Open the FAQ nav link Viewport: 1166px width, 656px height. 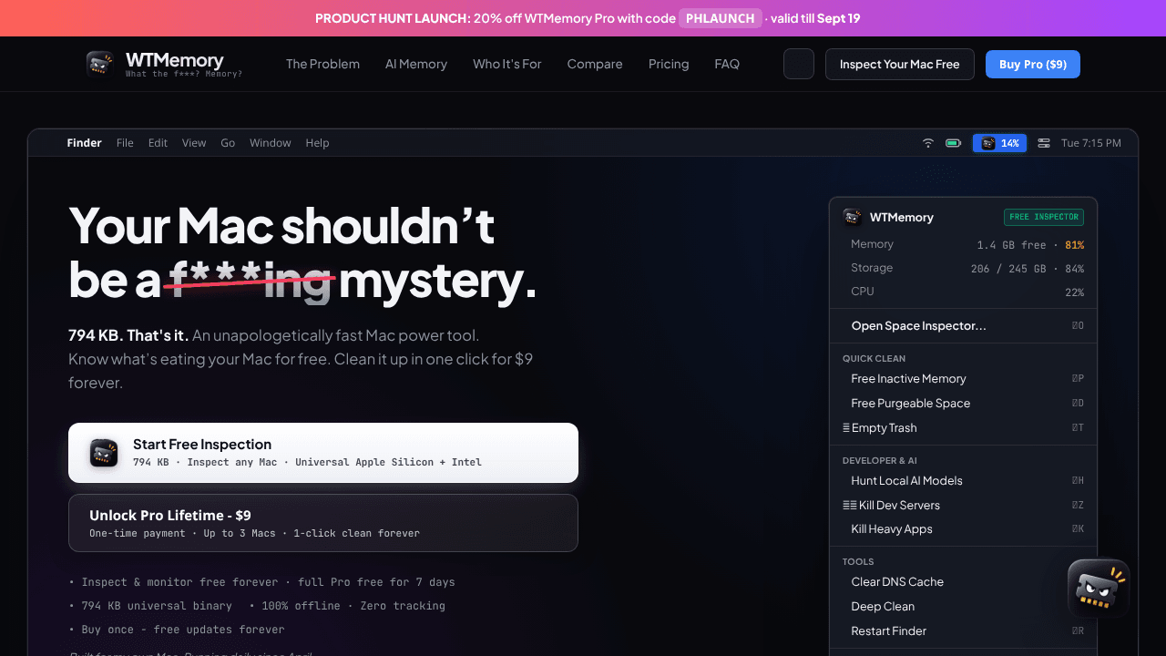(727, 64)
